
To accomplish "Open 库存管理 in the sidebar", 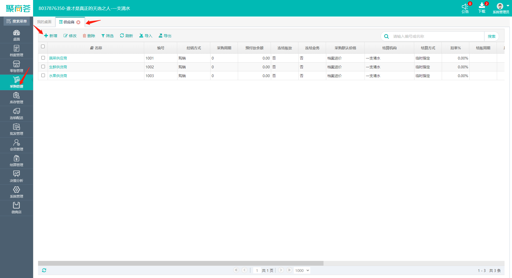I will pos(17,98).
